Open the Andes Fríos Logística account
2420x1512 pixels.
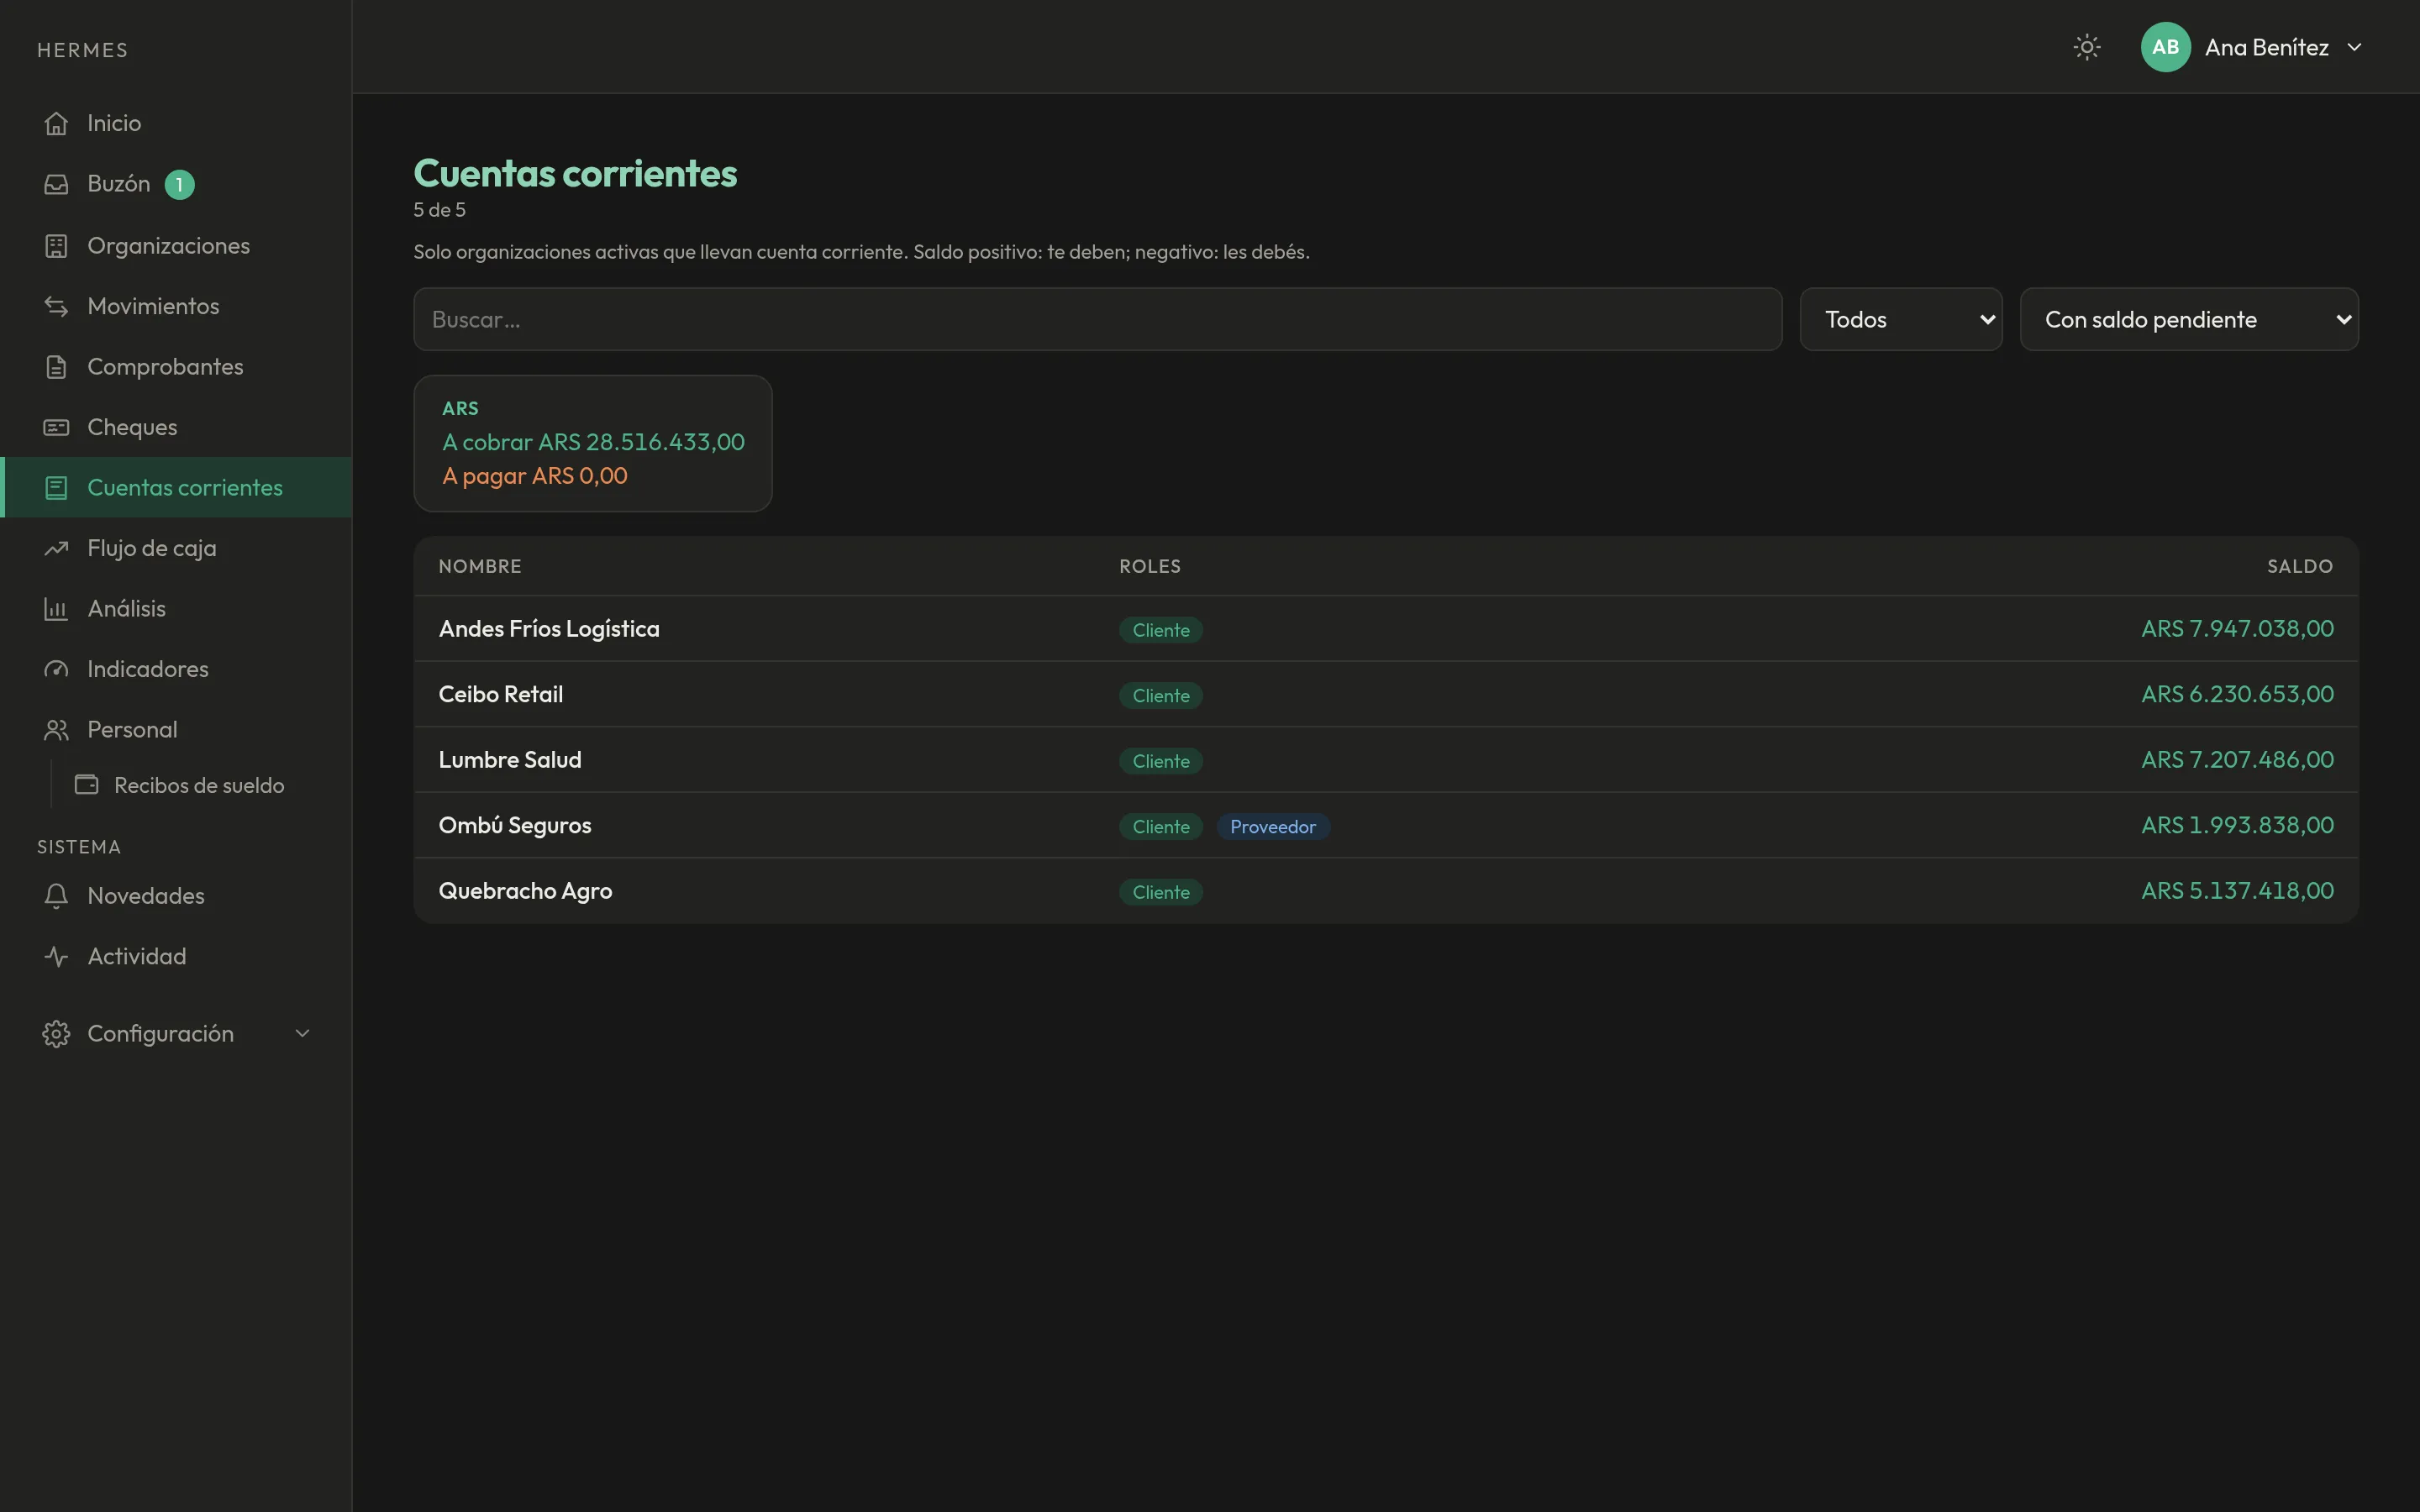pyautogui.click(x=1386, y=628)
